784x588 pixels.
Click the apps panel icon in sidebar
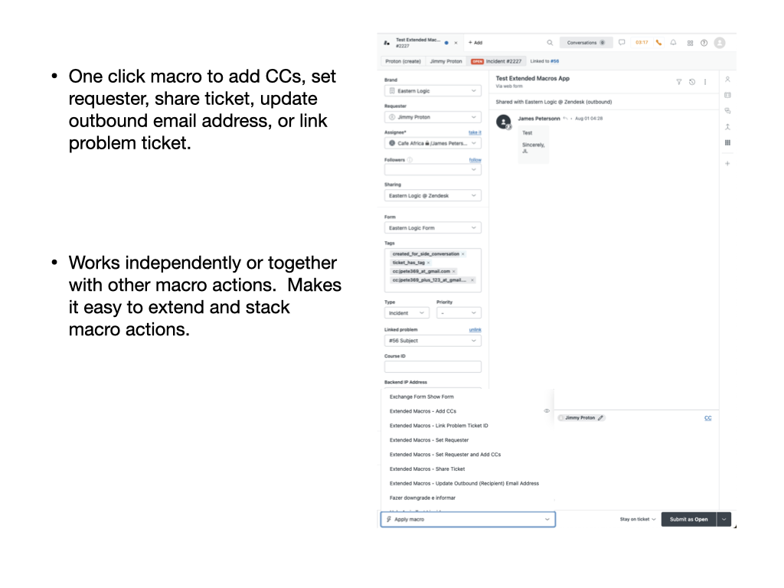coord(727,142)
